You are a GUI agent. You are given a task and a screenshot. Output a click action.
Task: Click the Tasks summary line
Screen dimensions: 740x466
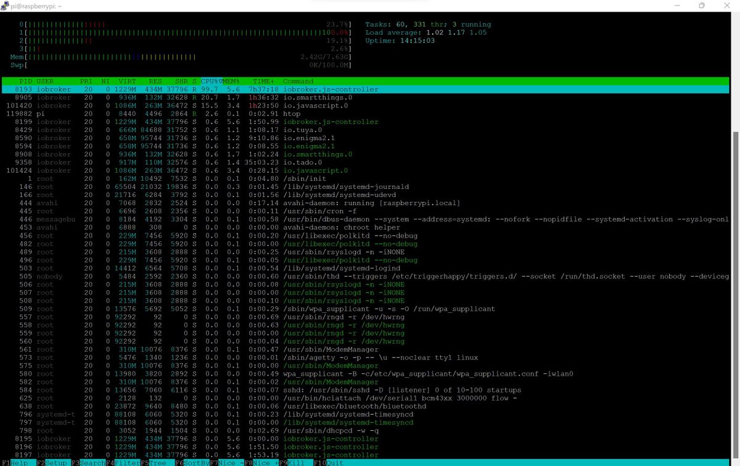(428, 25)
